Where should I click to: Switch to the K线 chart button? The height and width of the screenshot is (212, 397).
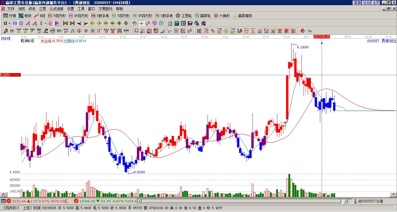pos(39,16)
